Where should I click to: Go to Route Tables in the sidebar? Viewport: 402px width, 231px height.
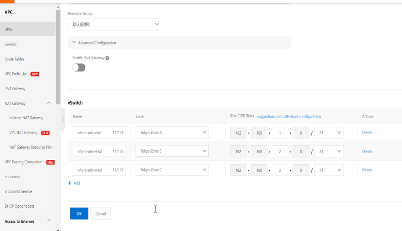[x=15, y=59]
